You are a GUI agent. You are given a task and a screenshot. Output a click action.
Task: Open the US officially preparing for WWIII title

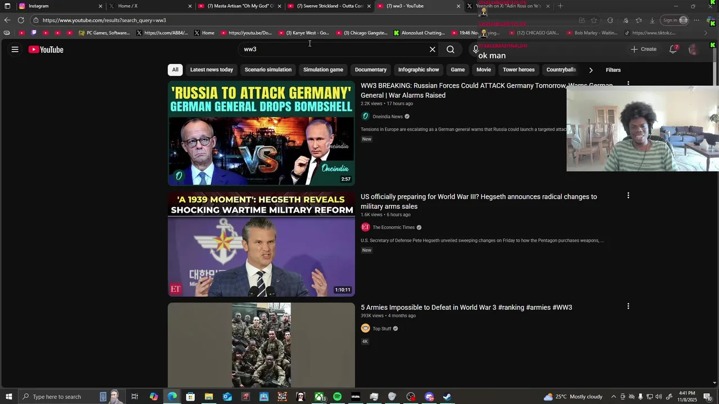(479, 201)
